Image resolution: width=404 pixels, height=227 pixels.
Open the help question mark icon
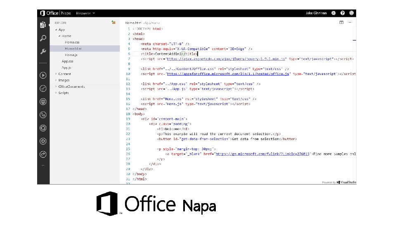[343, 13]
